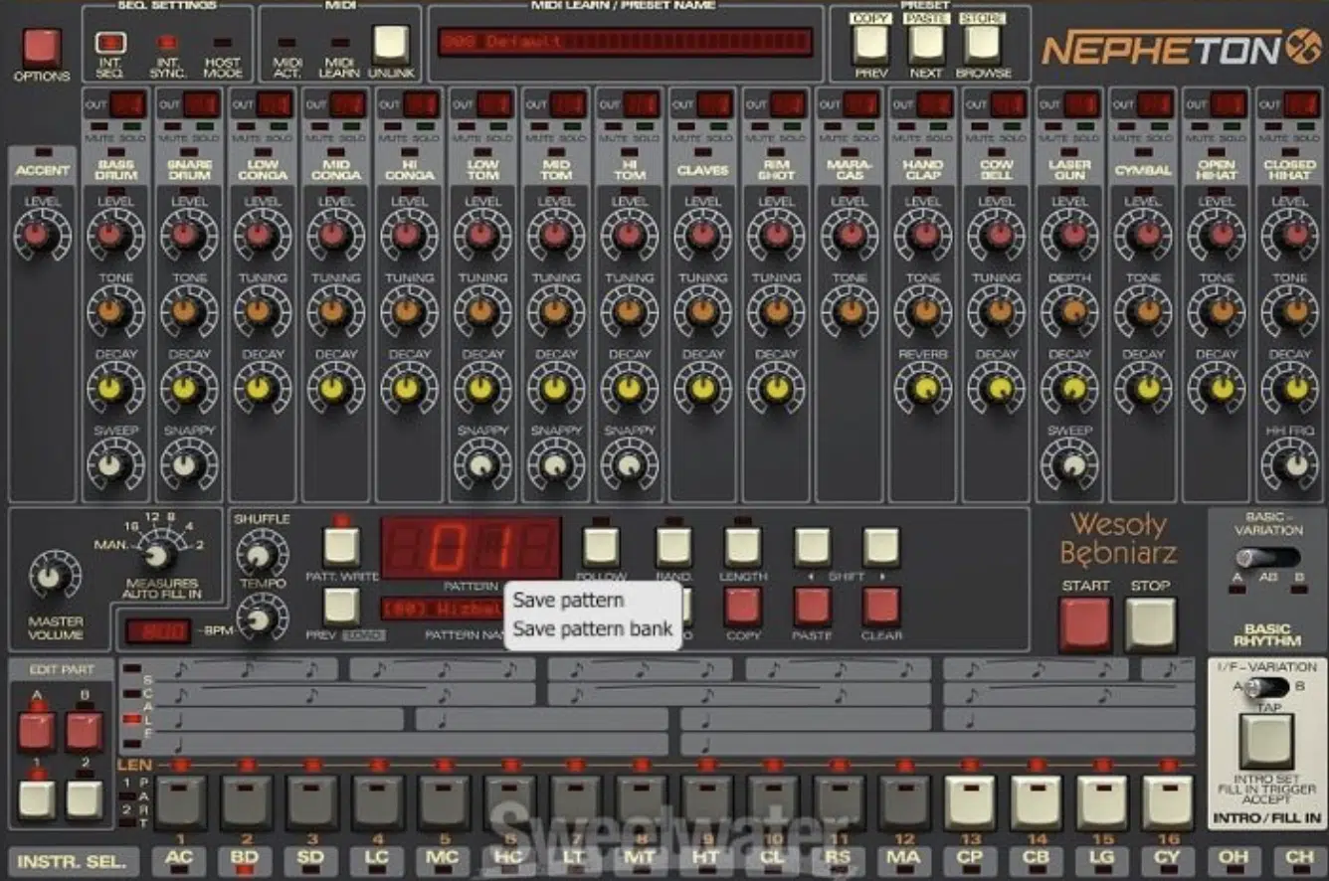Click the red pattern CLEAR button
This screenshot has height=881, width=1329.
(881, 607)
